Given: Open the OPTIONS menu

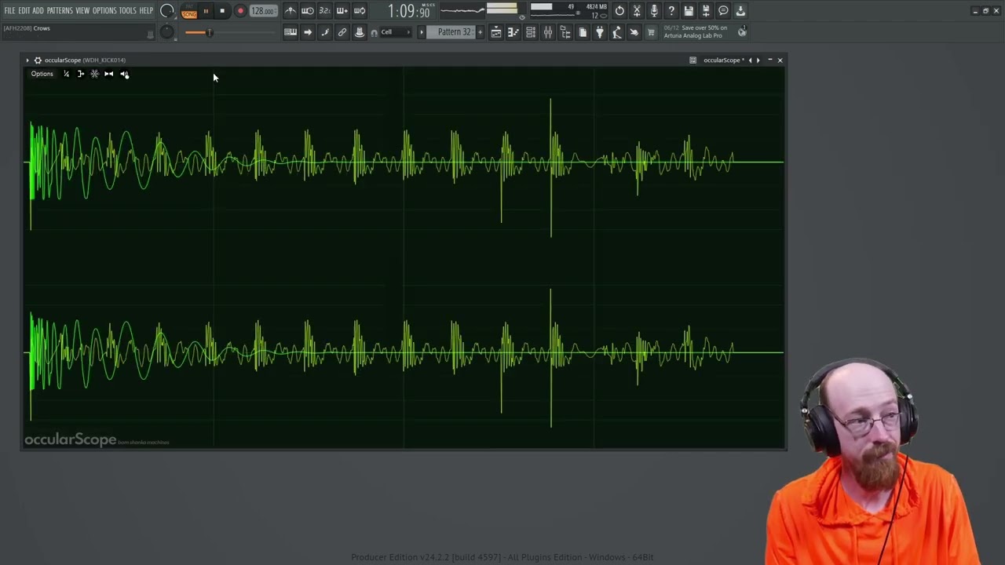Looking at the screenshot, I should pos(104,11).
